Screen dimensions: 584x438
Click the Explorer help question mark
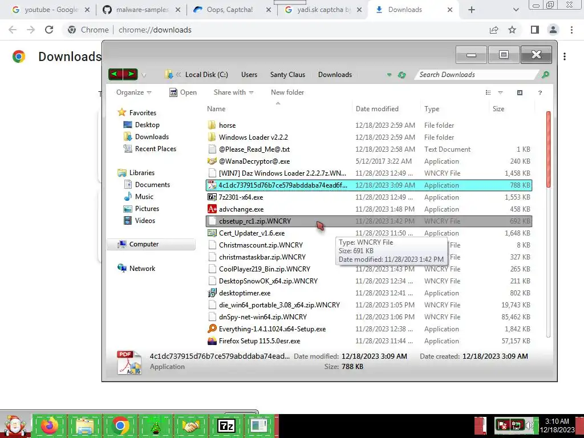pos(540,93)
